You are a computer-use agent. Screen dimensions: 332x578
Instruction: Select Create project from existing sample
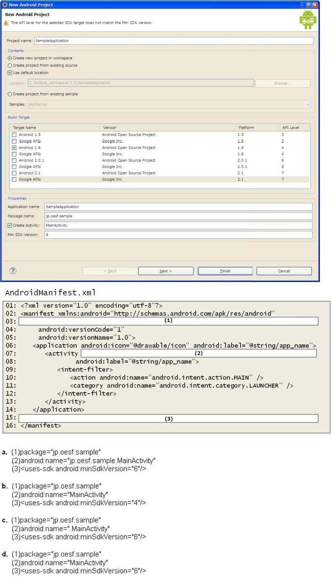[x=10, y=94]
